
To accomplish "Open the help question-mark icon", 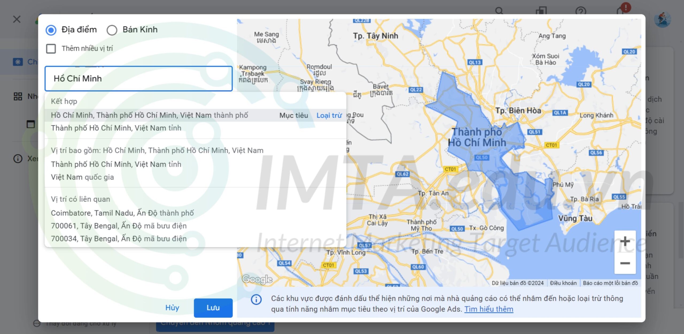I will 580,11.
